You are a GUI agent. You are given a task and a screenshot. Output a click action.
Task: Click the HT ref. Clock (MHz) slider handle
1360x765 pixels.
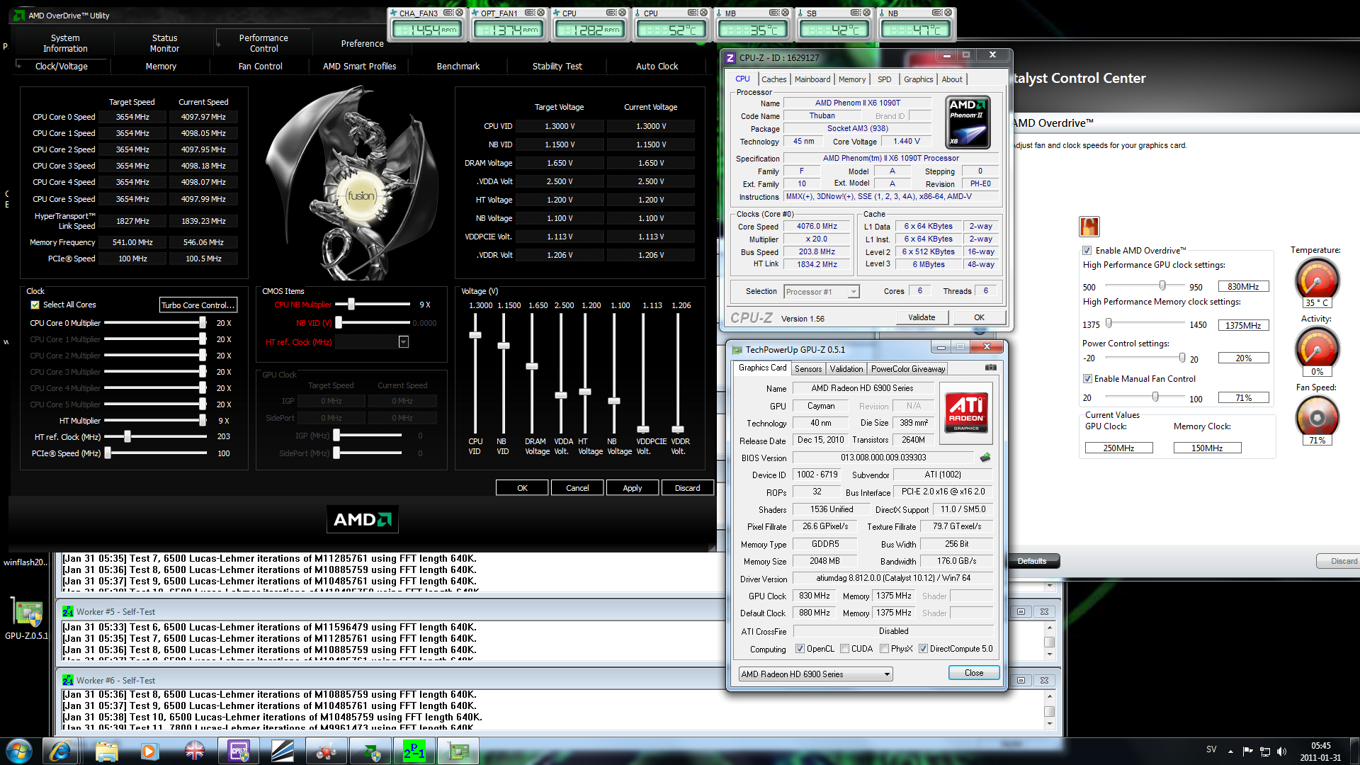127,437
